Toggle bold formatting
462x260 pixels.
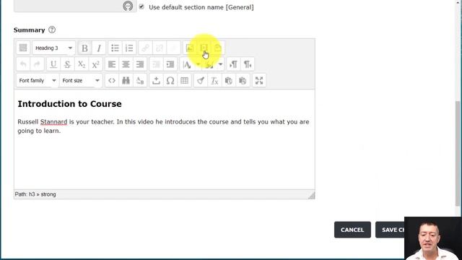(x=84, y=48)
